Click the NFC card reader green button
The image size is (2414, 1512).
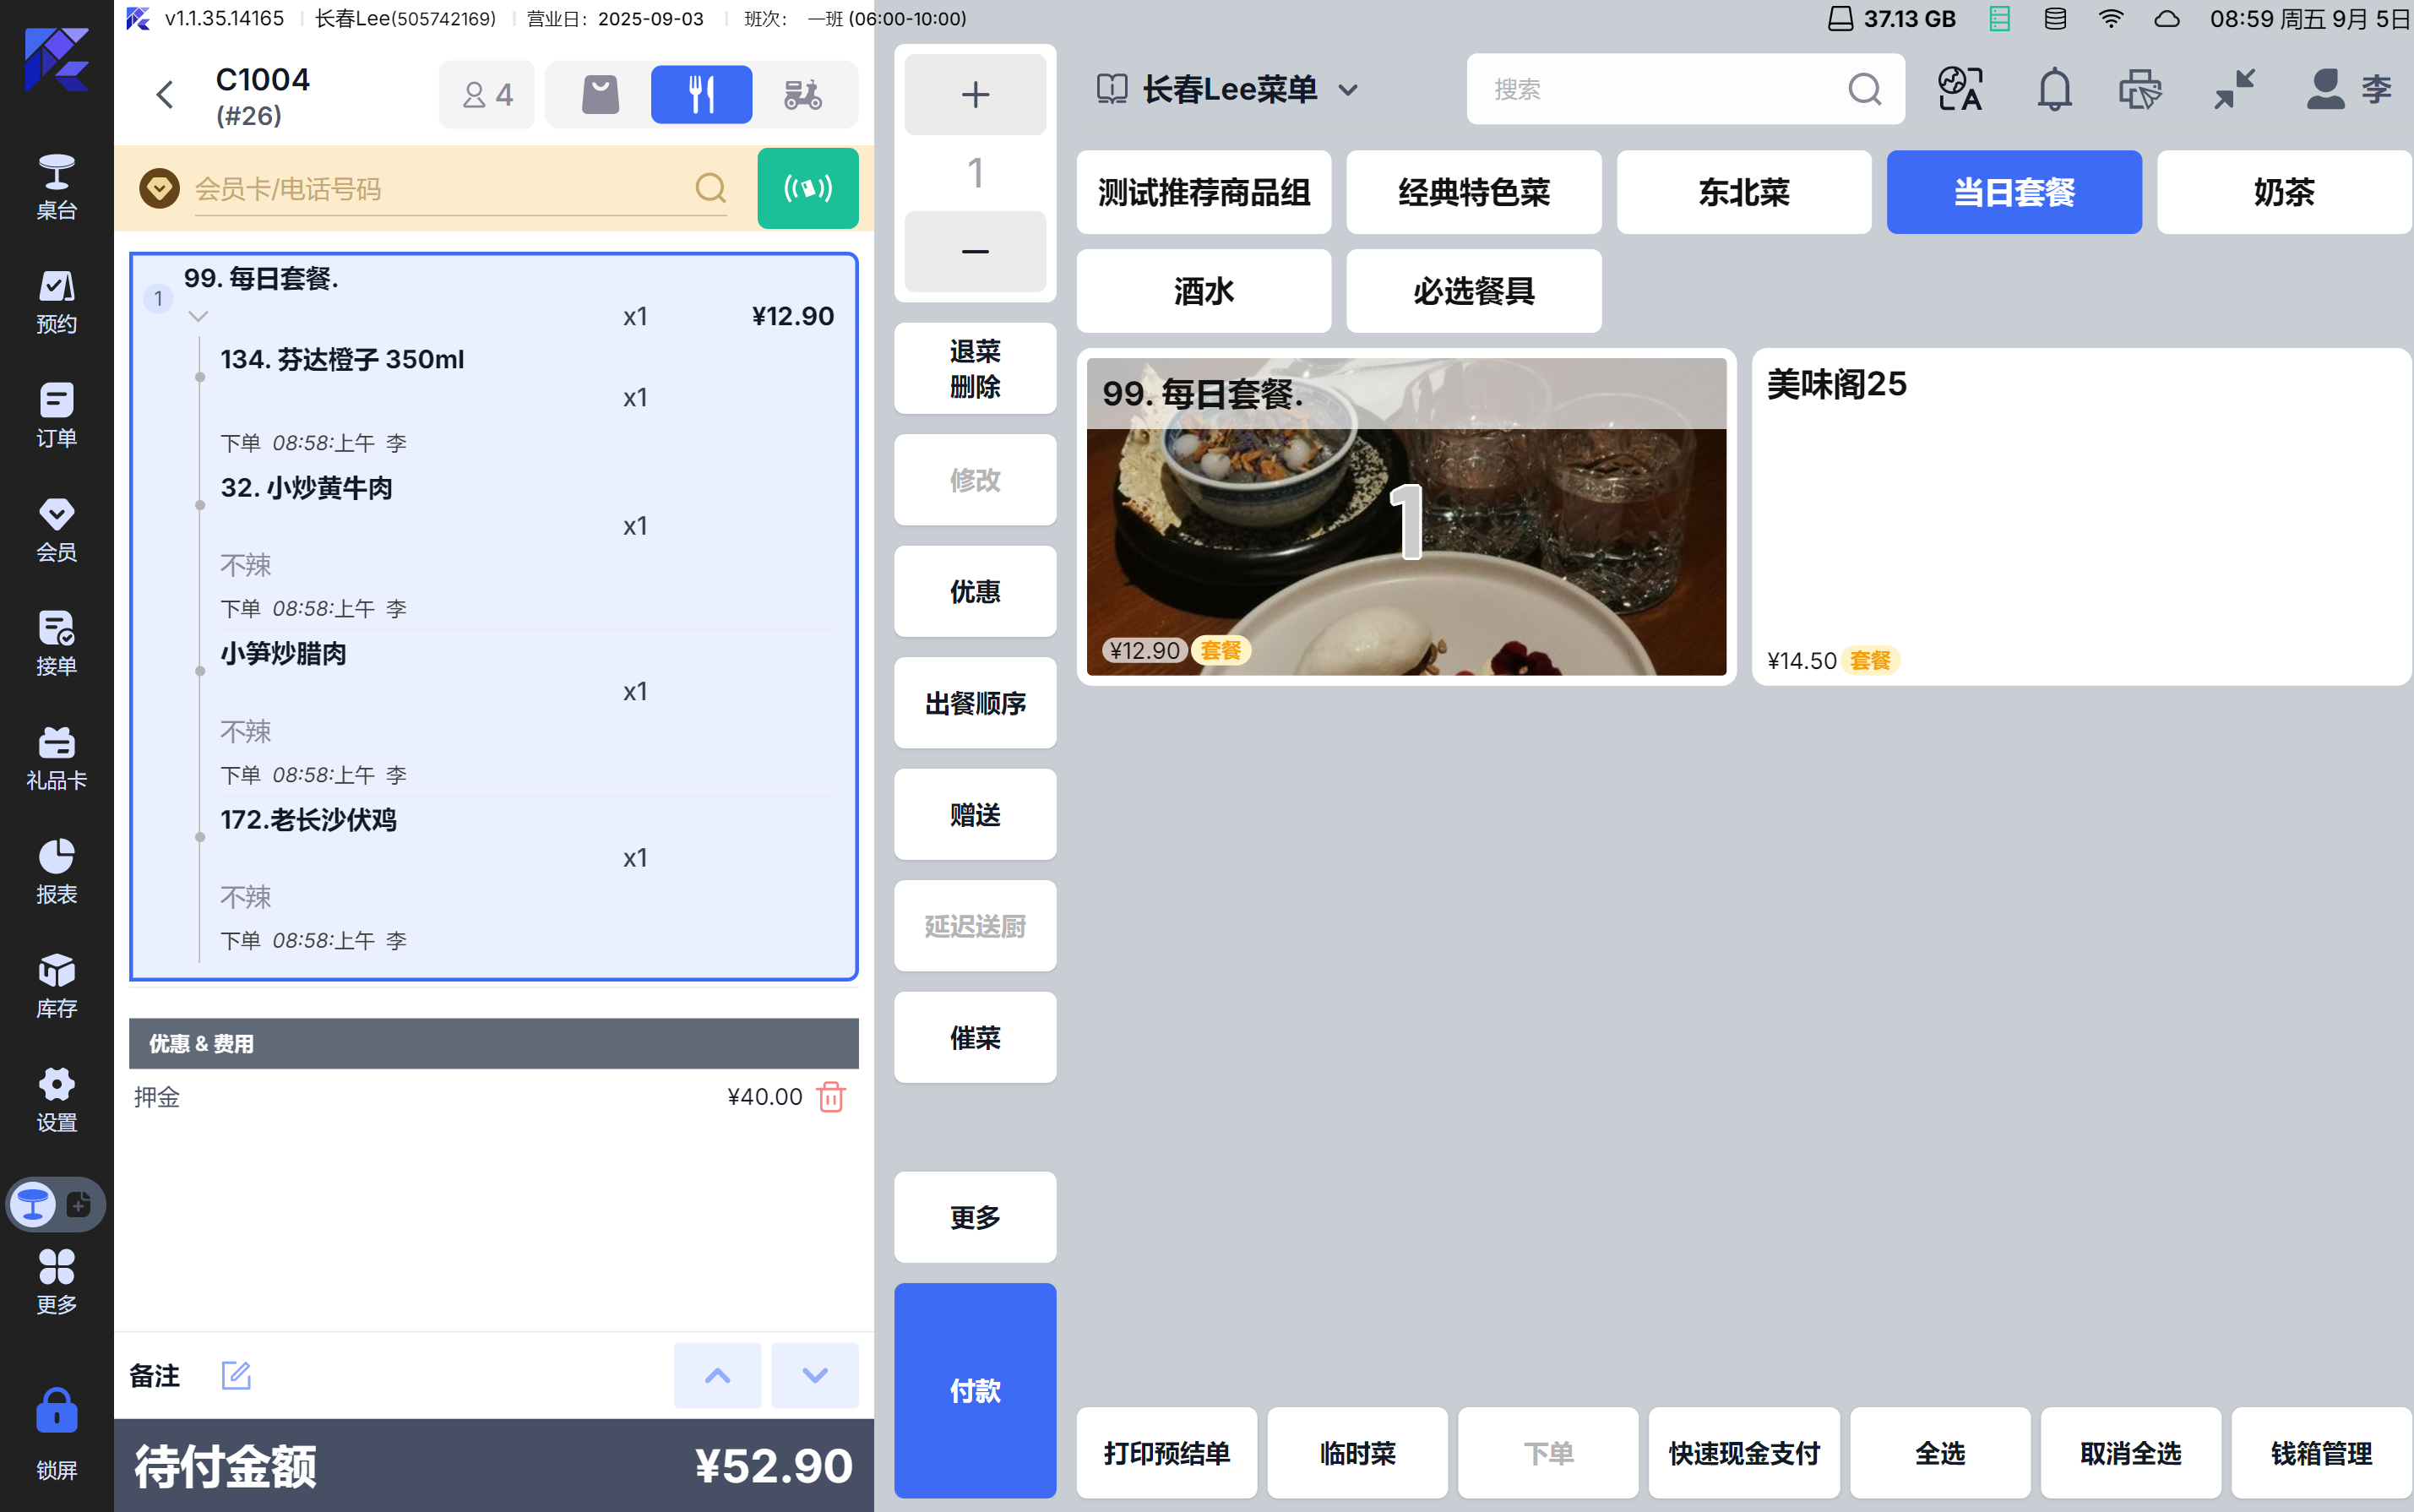[807, 188]
